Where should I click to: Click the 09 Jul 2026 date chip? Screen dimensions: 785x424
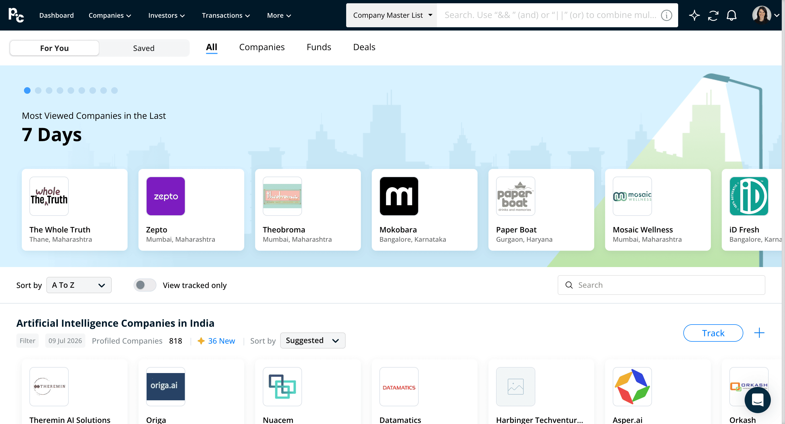pos(65,341)
